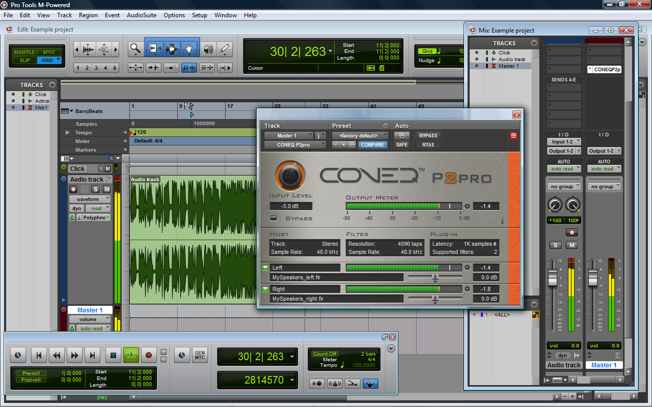Image resolution: width=652 pixels, height=407 pixels.
Task: Click the Left channel gain slider handle
Action: 435,277
